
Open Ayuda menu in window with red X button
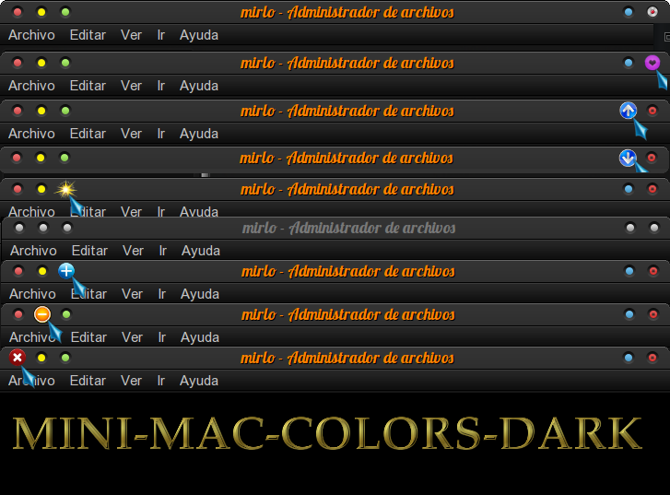point(199,381)
